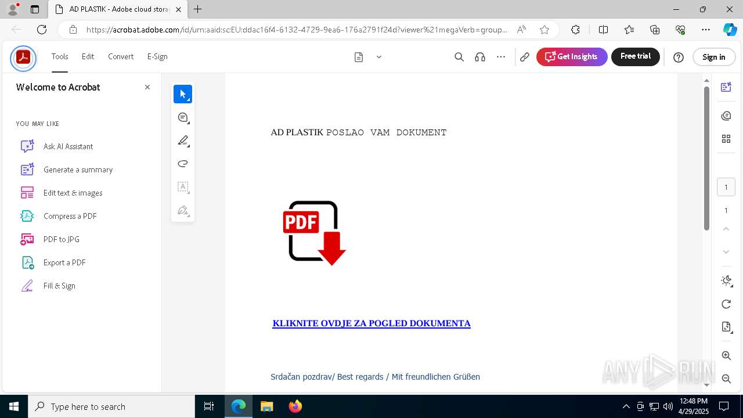The width and height of the screenshot is (743, 418).
Task: Show hidden system tray icons
Action: point(626,406)
